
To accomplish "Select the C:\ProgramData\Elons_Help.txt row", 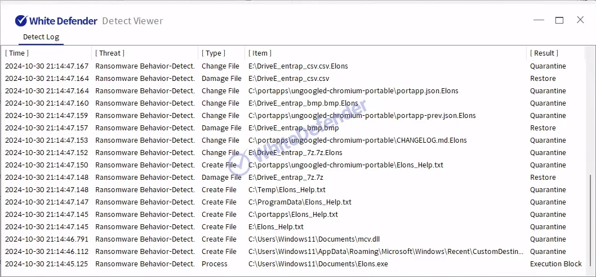I will point(300,202).
